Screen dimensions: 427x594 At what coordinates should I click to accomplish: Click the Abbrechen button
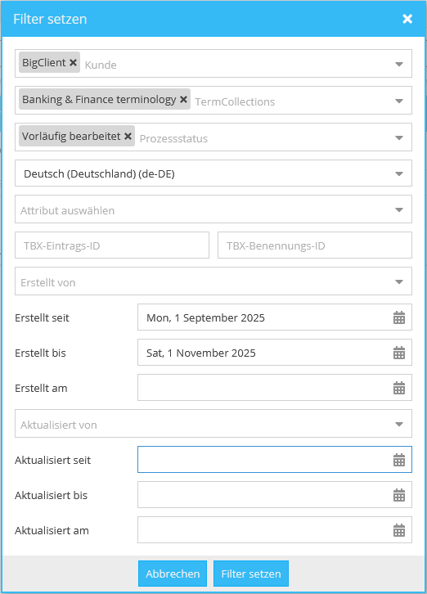pos(173,574)
